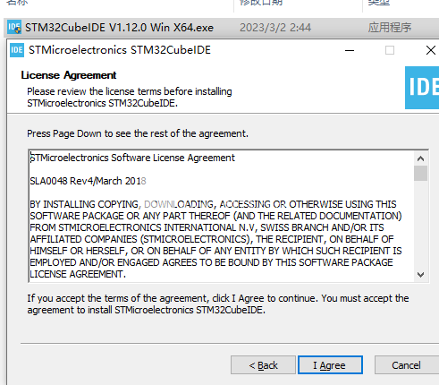The width and height of the screenshot is (439, 385).
Task: Go to previous step with Back
Action: (263, 365)
